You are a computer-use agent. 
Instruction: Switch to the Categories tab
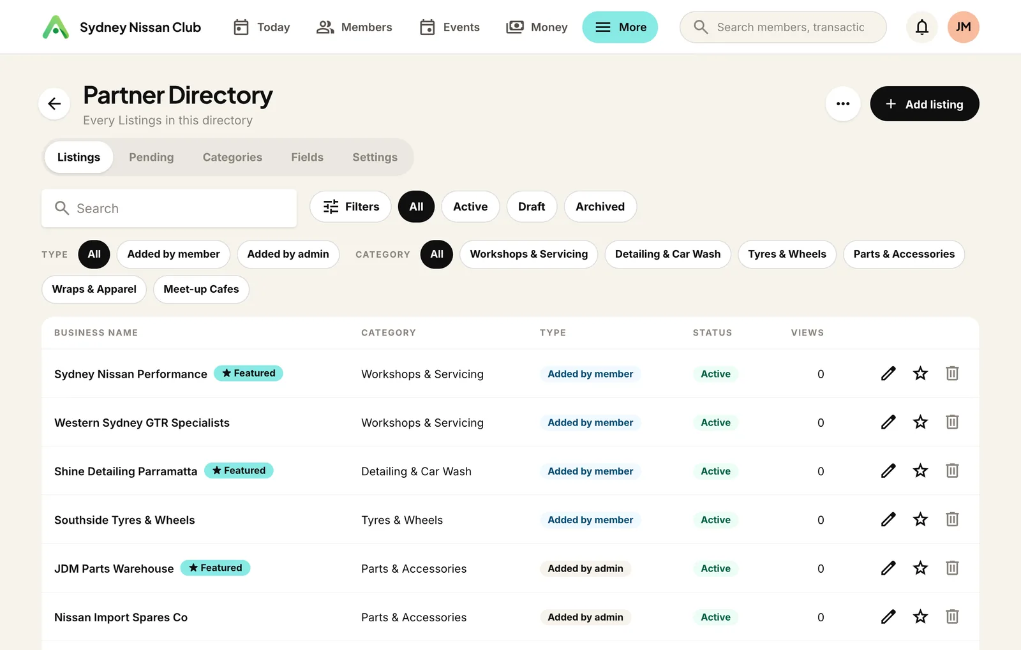(232, 157)
